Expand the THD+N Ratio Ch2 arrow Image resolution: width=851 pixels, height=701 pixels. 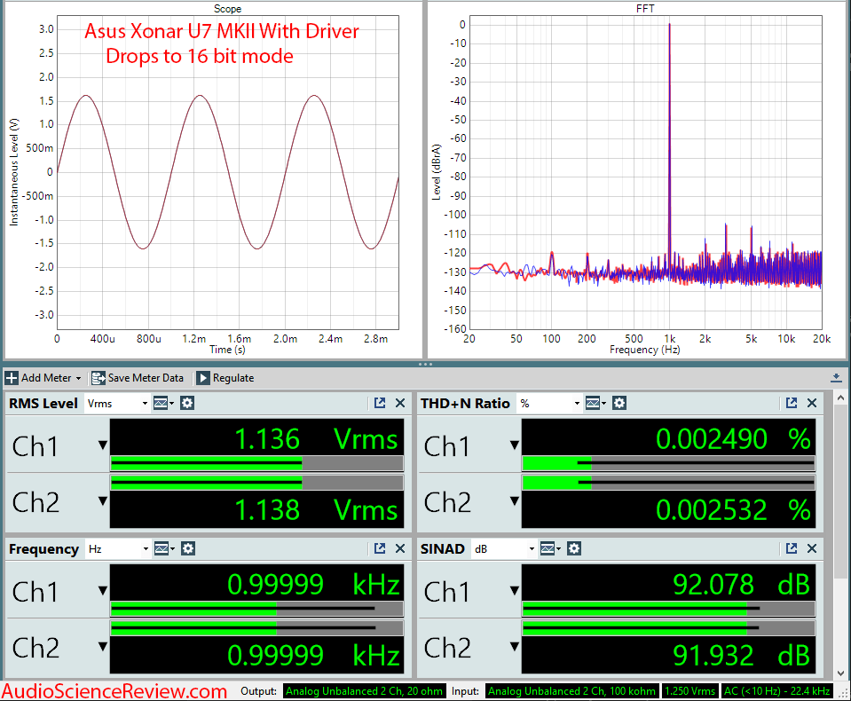(515, 500)
